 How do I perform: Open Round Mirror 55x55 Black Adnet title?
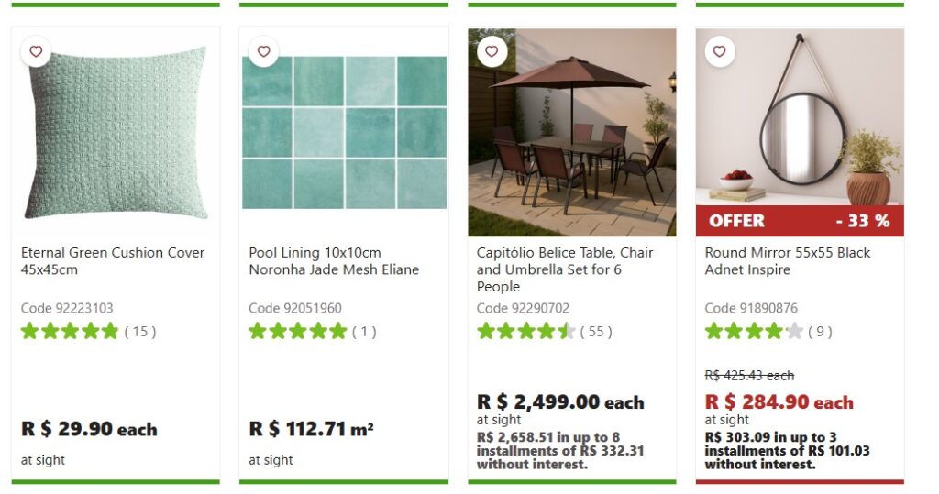788,261
